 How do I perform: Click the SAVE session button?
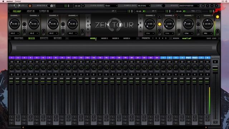coord(209,38)
